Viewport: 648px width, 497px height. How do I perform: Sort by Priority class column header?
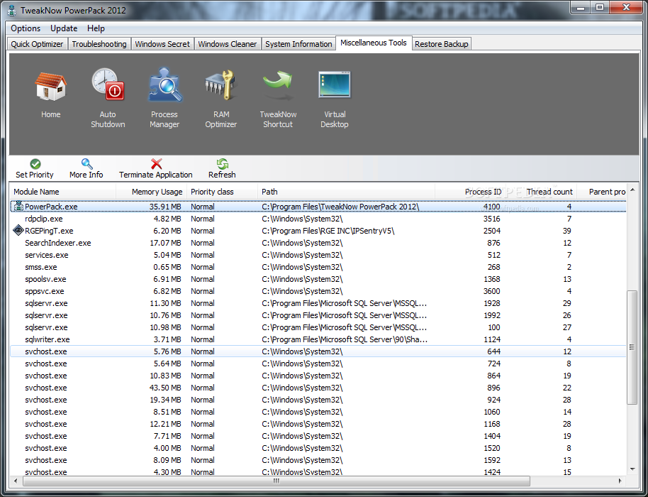pyautogui.click(x=223, y=192)
